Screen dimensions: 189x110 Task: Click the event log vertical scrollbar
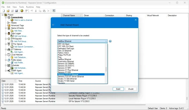tap(187, 98)
